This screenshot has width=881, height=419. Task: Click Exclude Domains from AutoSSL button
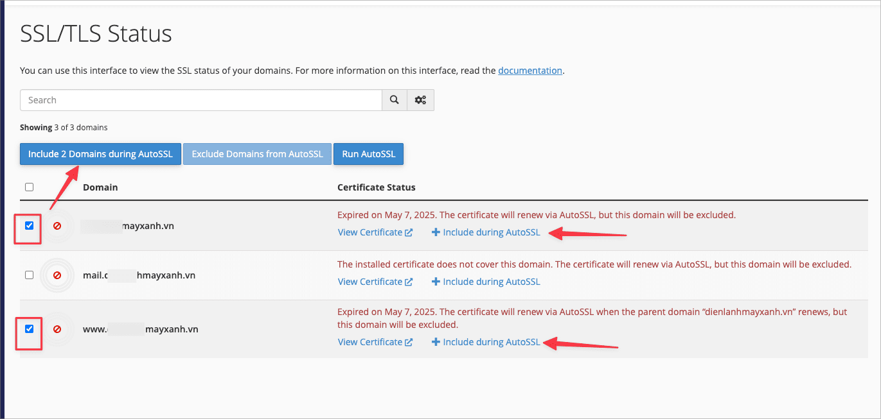[x=257, y=154]
